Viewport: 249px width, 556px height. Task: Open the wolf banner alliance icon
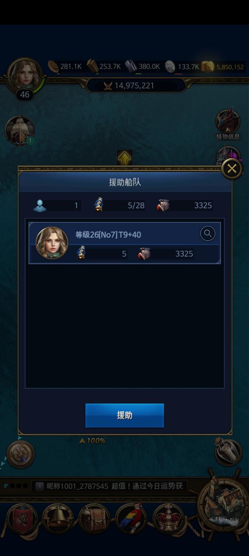(22, 519)
